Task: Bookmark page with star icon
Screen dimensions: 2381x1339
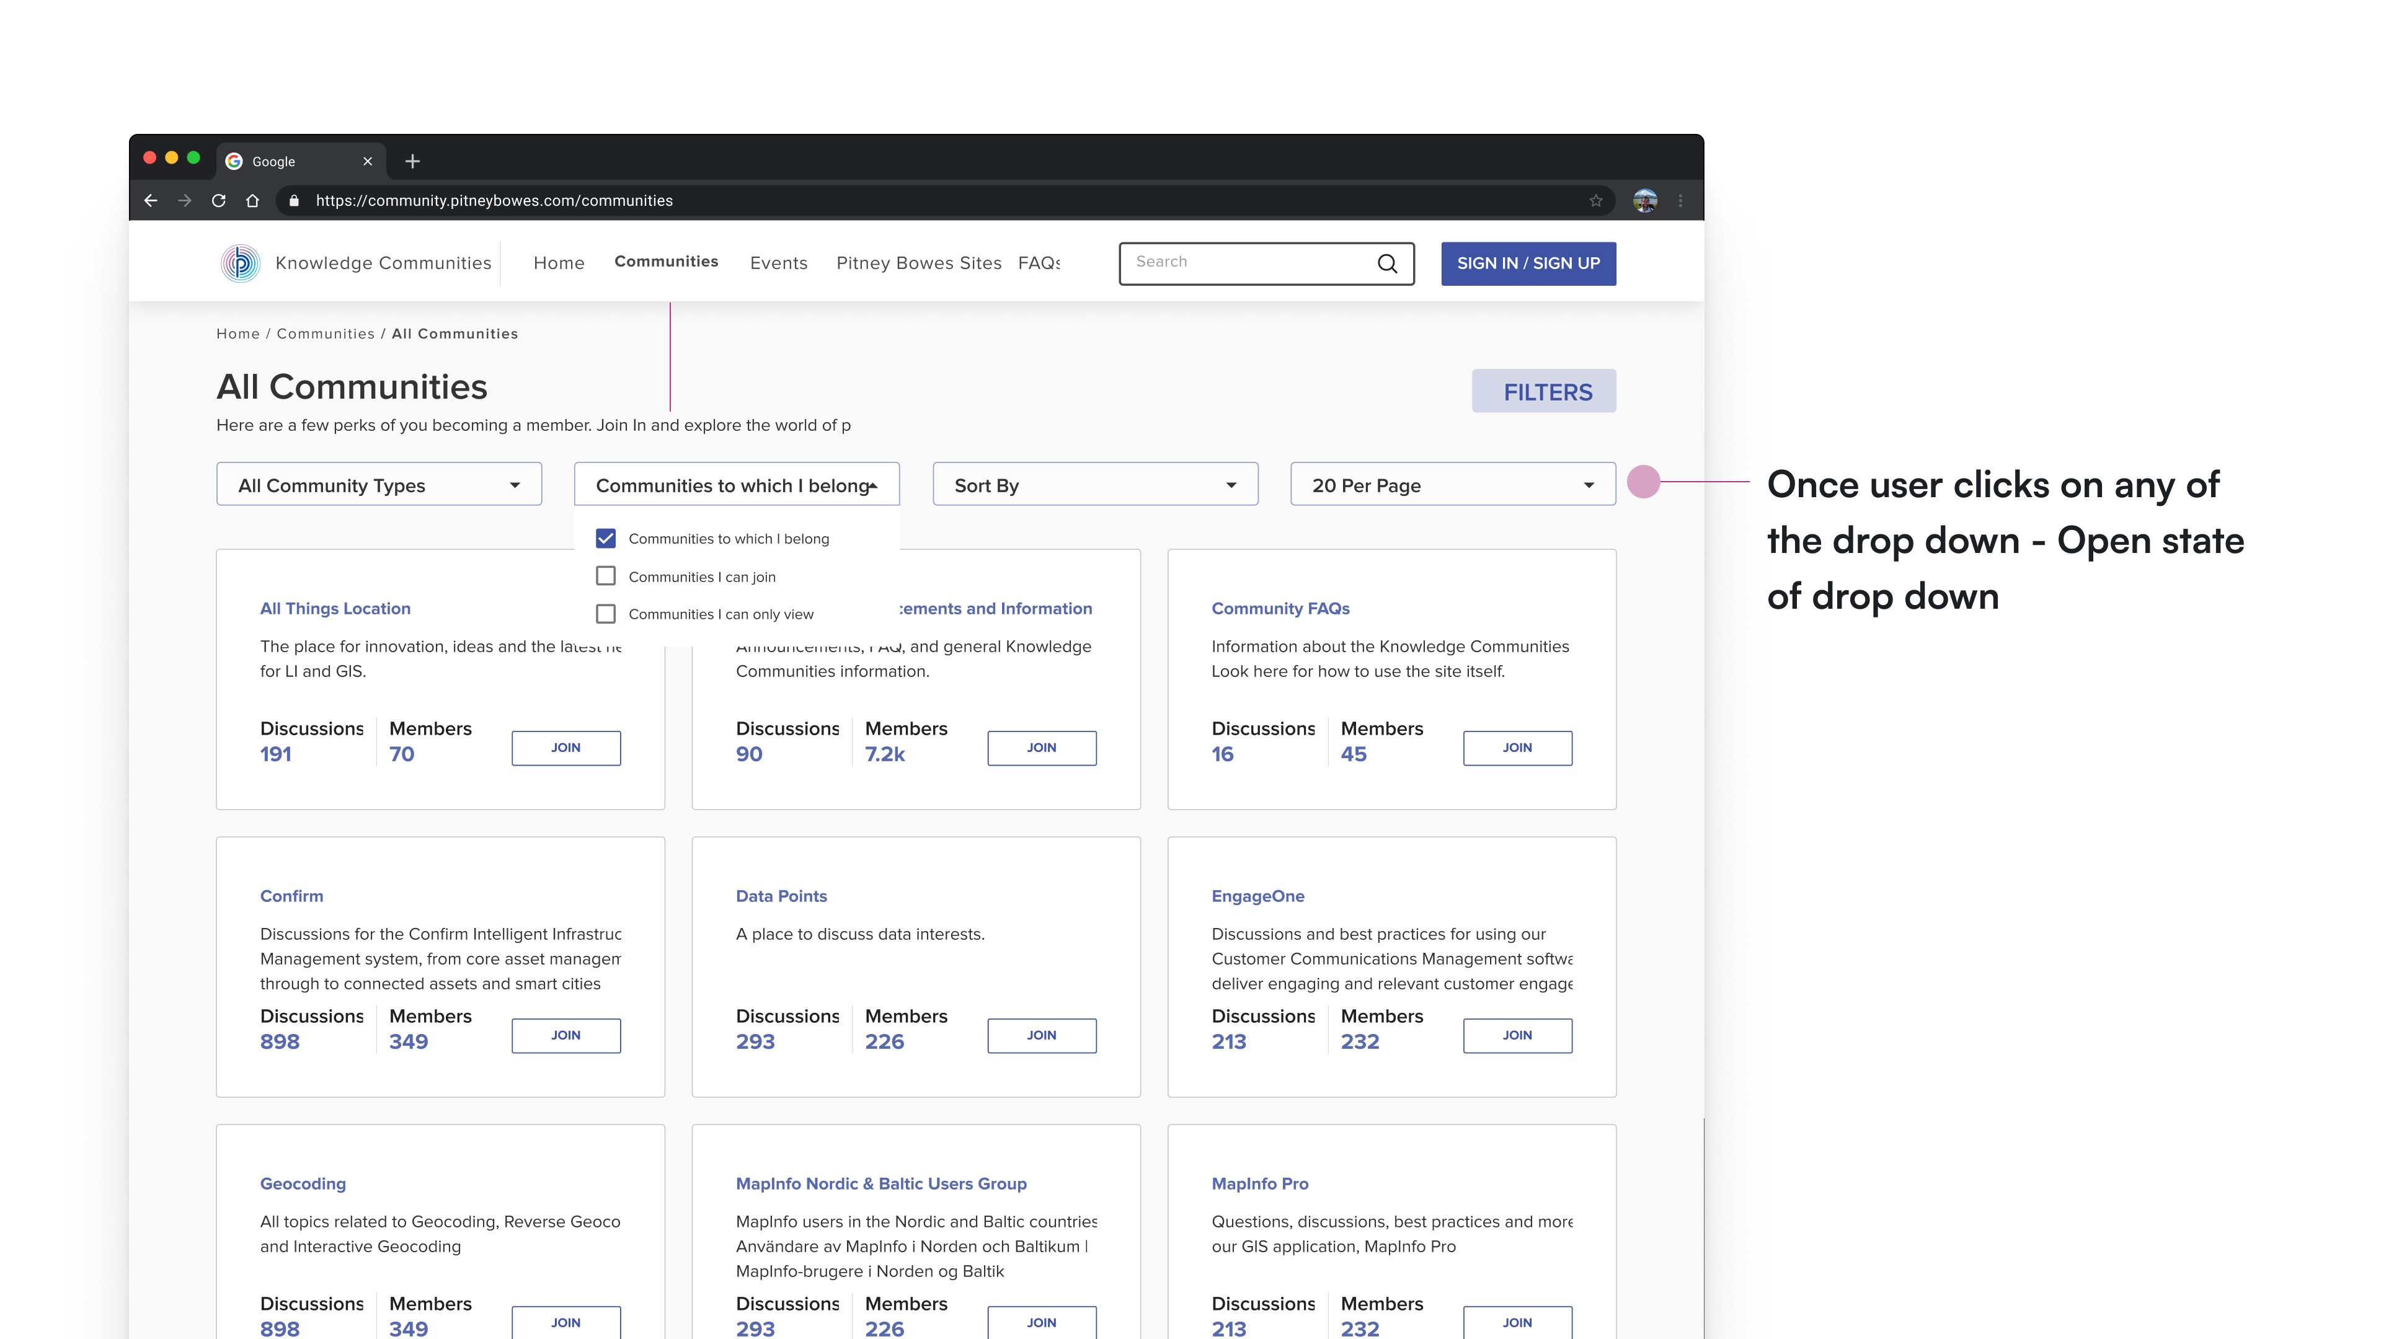Action: (1595, 200)
